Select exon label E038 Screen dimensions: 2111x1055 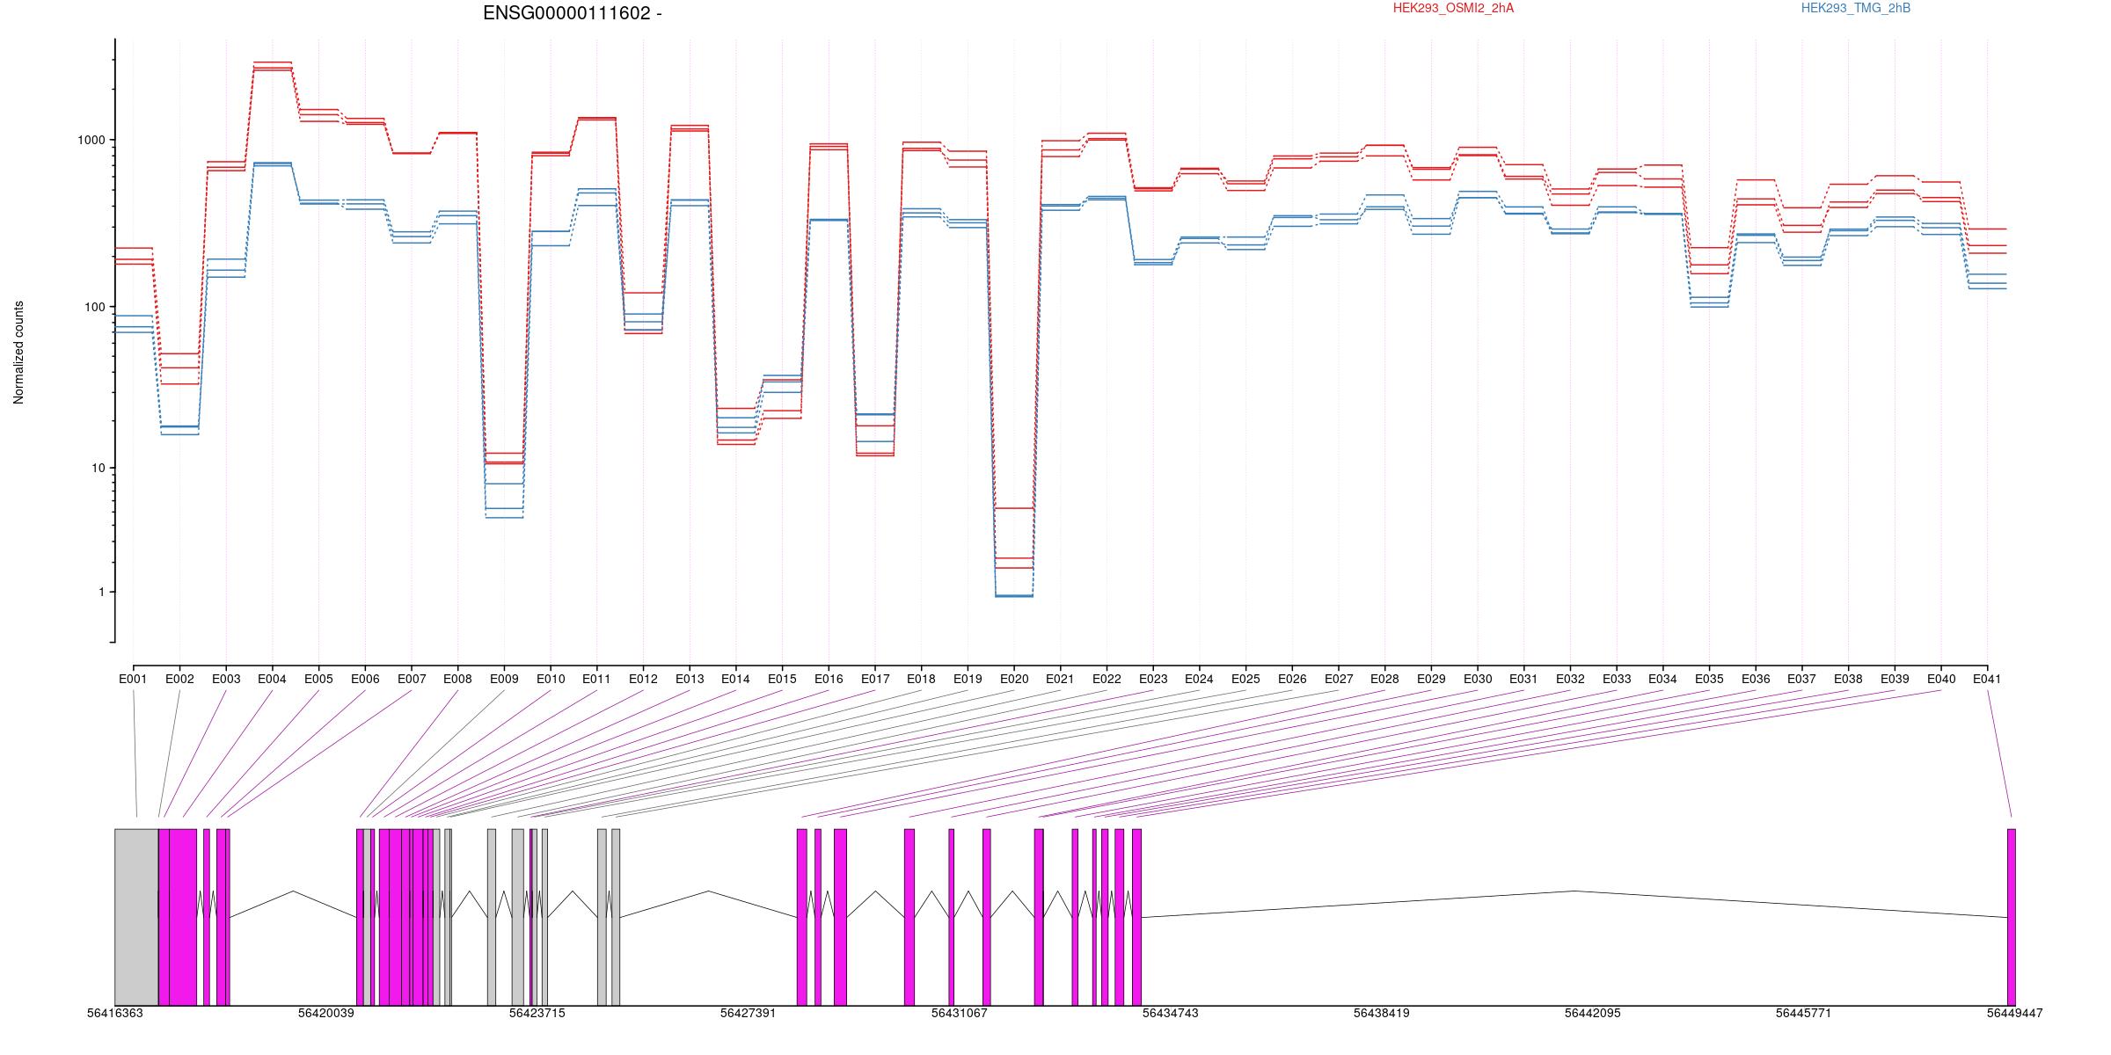(x=1848, y=679)
